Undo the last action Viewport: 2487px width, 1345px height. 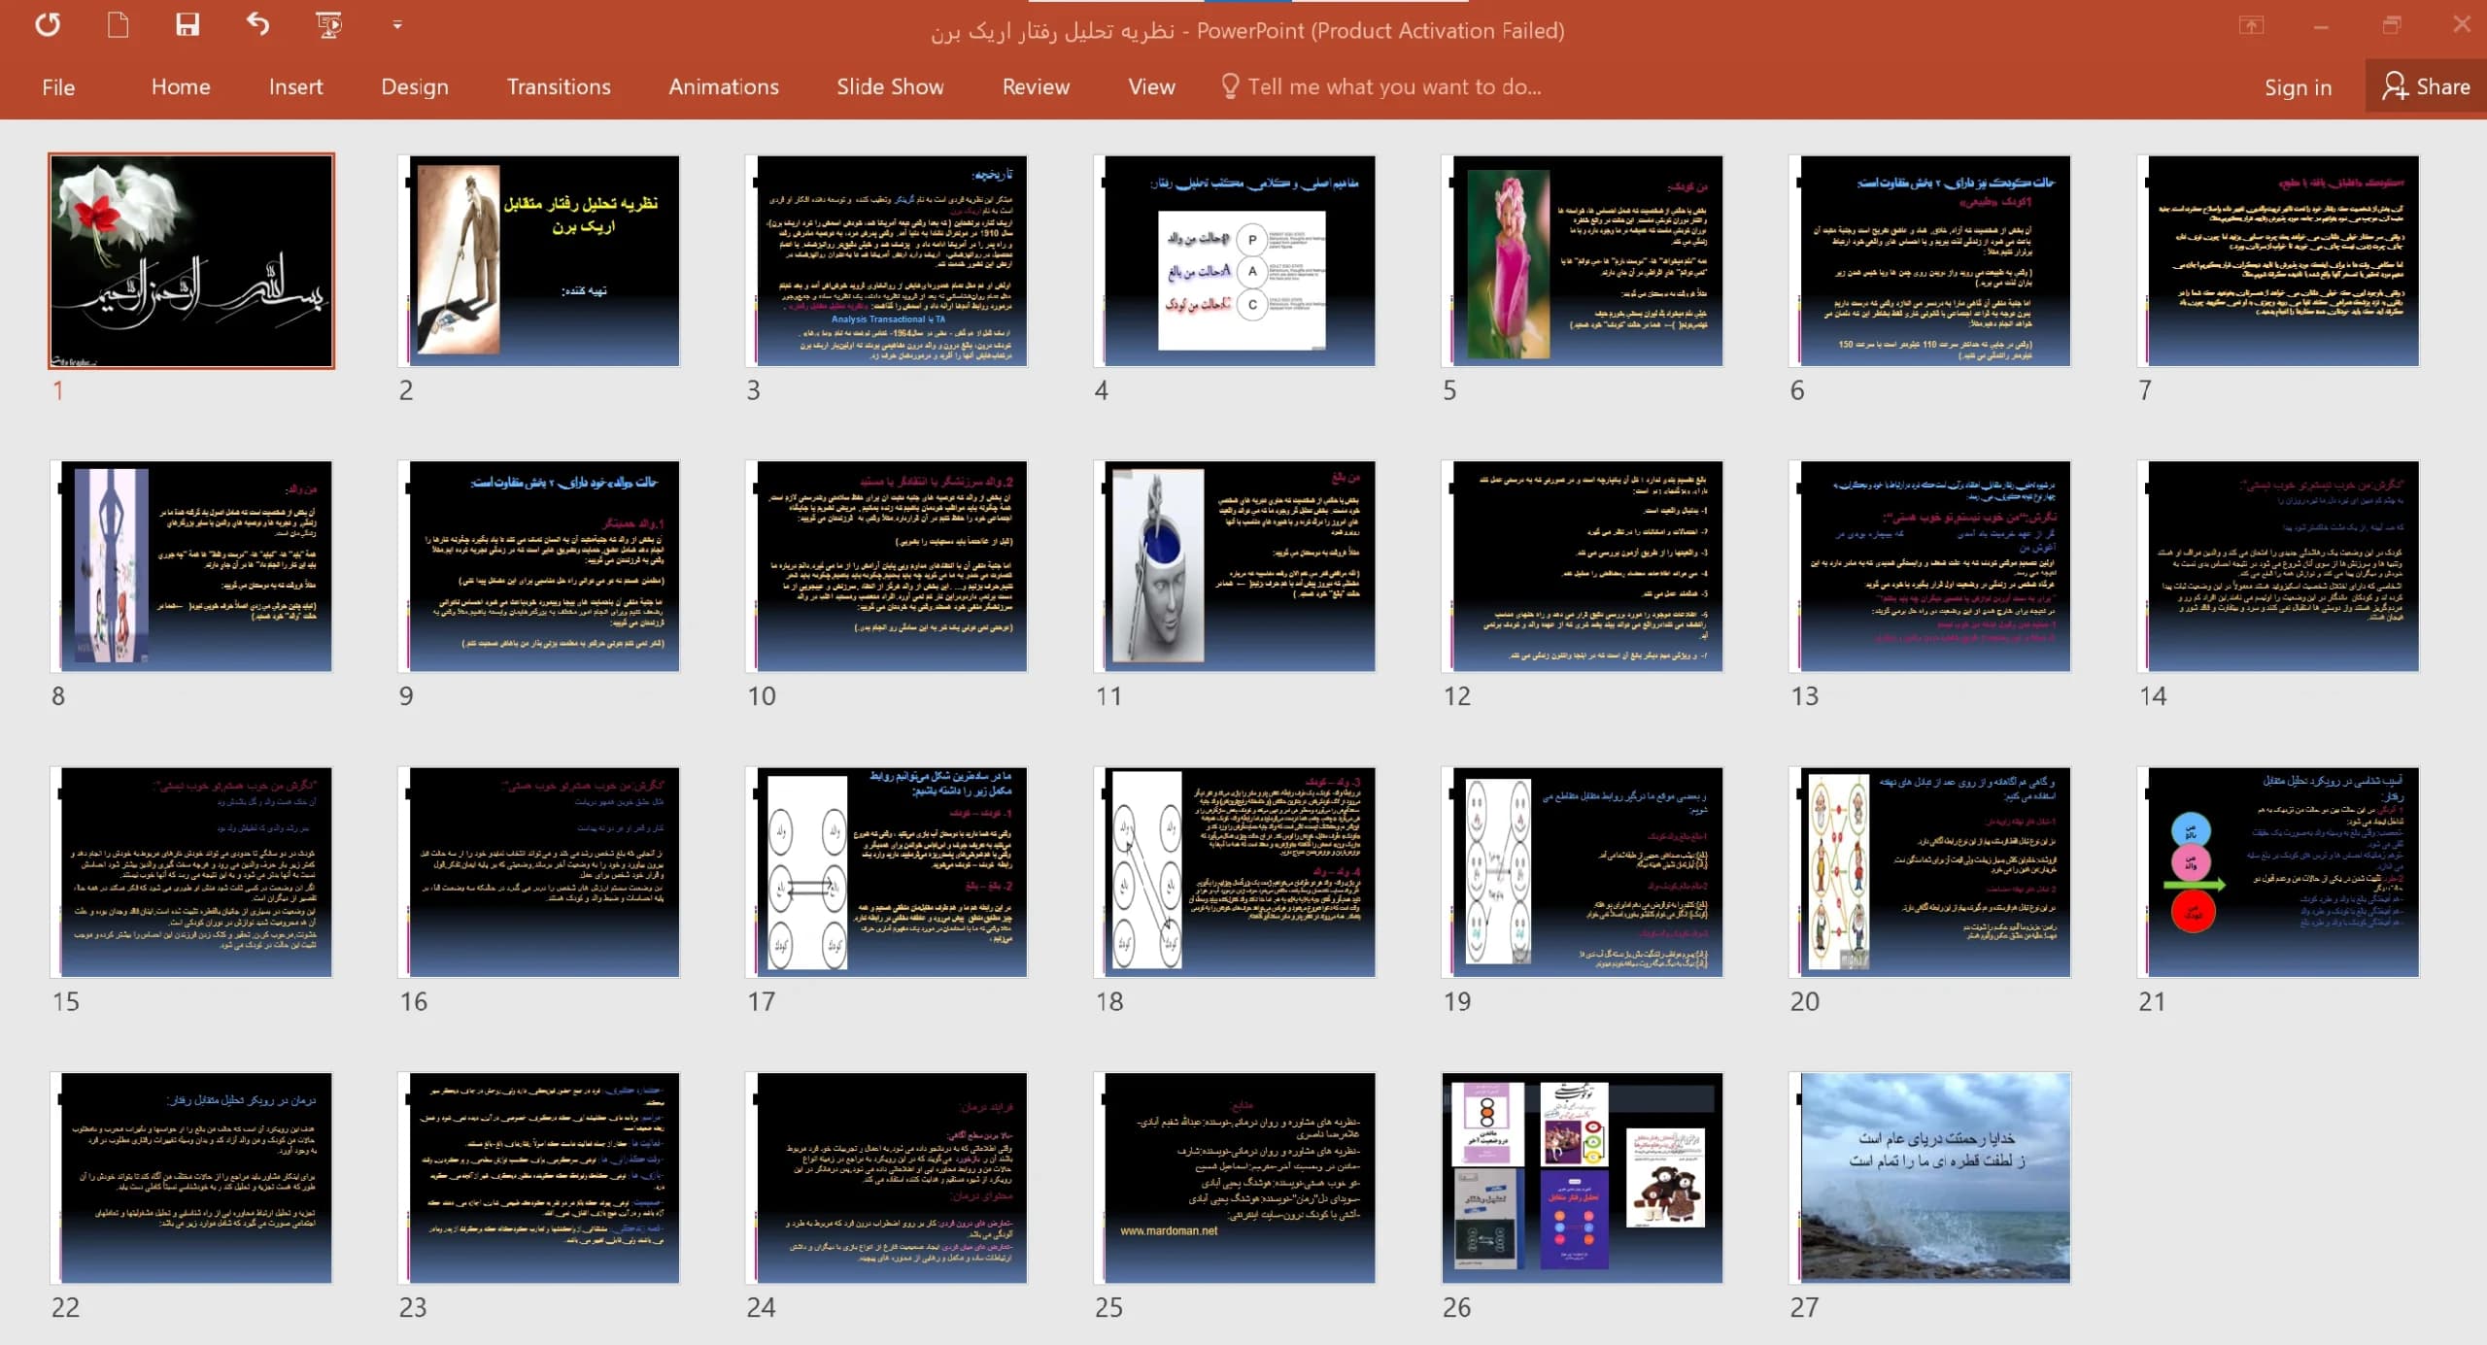(x=256, y=23)
